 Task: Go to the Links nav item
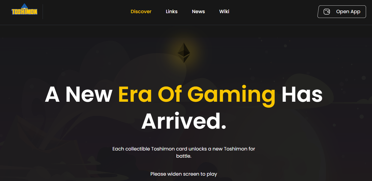coord(172,12)
